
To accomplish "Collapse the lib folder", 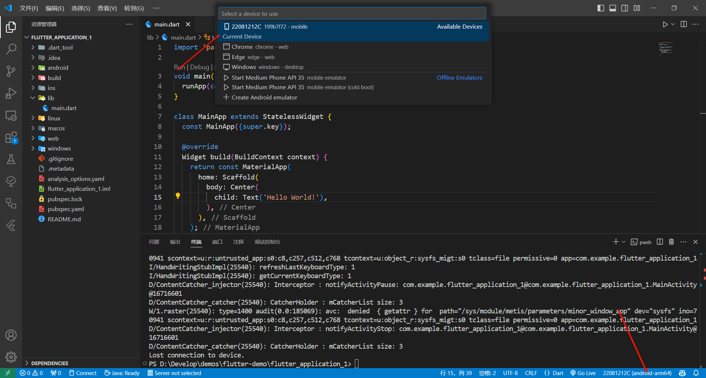I will pos(51,98).
